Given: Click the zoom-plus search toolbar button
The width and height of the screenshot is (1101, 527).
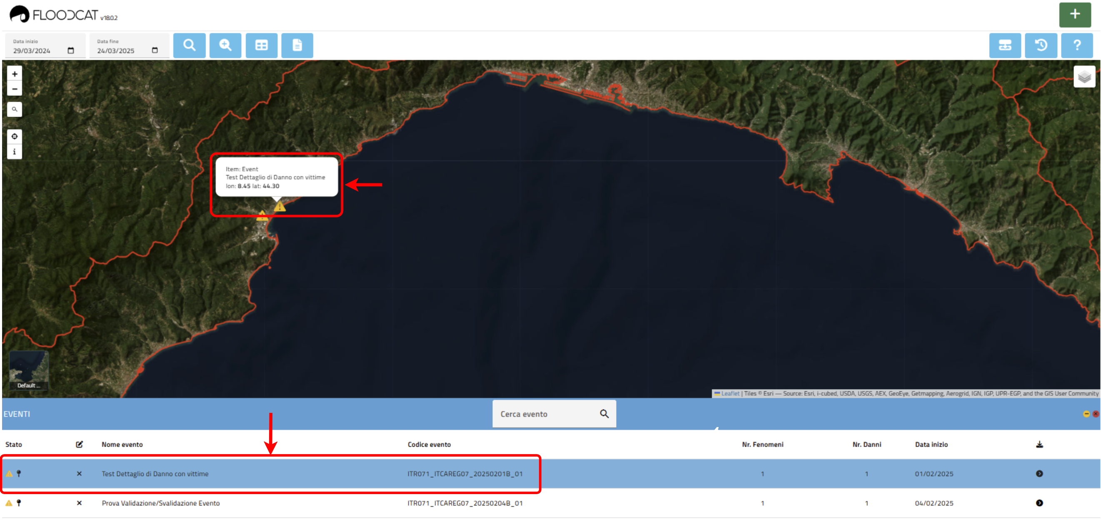Looking at the screenshot, I should click(x=225, y=45).
